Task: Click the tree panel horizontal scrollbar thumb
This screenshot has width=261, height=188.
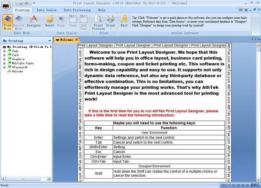Action: coord(23,179)
